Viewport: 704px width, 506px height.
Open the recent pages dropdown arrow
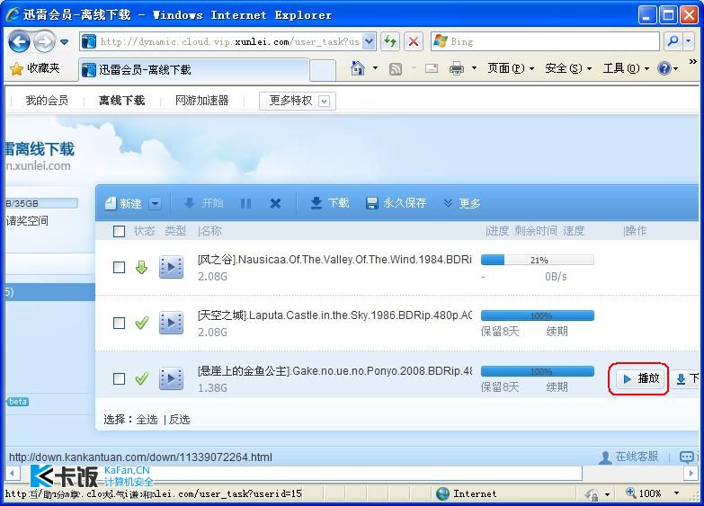click(64, 42)
